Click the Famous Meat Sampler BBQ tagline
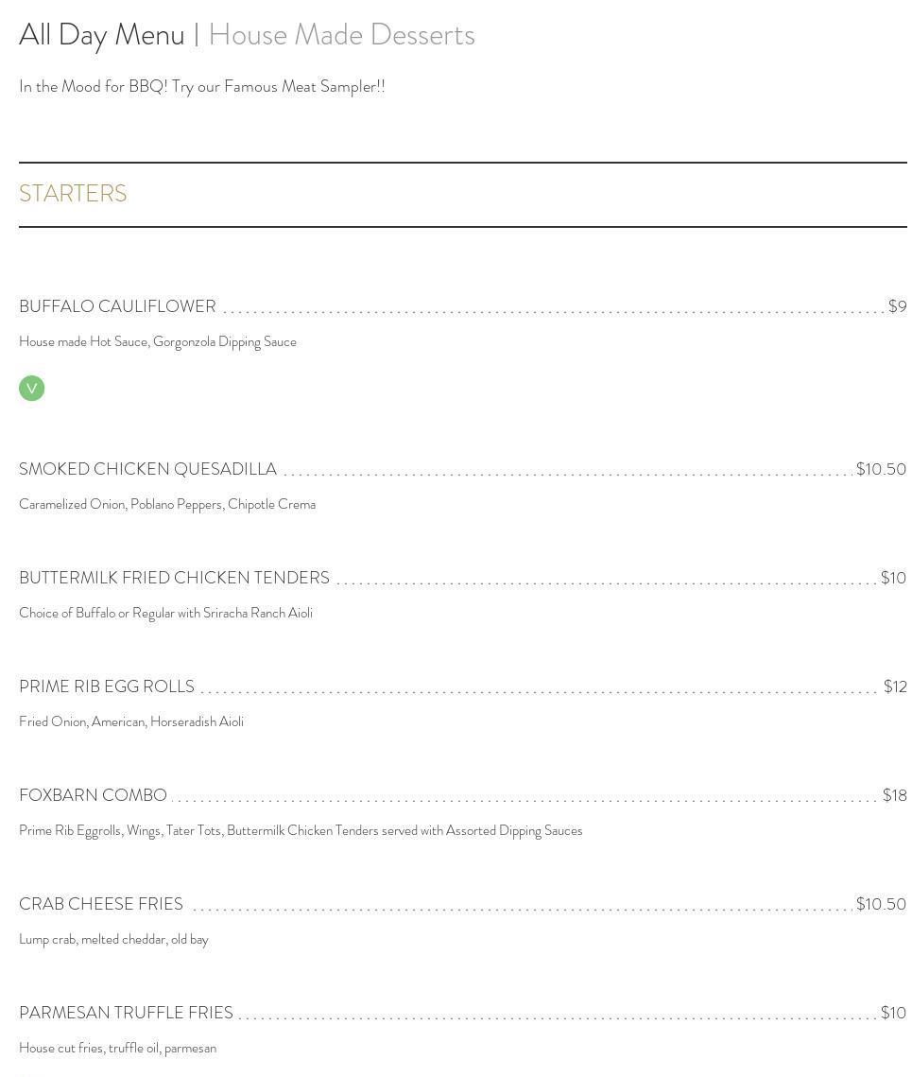912x1077 pixels. click(x=201, y=86)
